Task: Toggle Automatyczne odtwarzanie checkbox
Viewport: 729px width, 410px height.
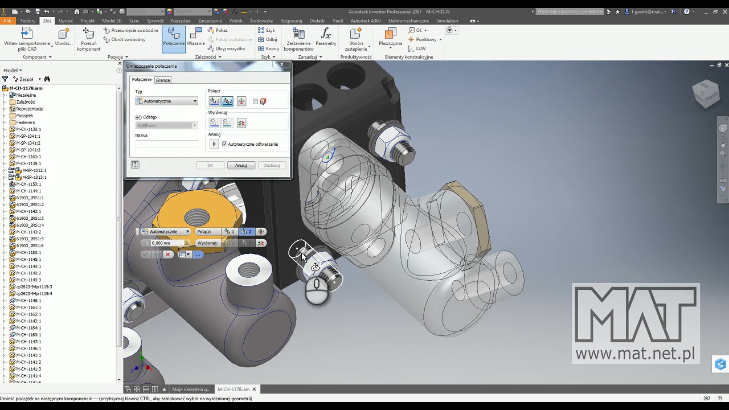Action: point(224,144)
